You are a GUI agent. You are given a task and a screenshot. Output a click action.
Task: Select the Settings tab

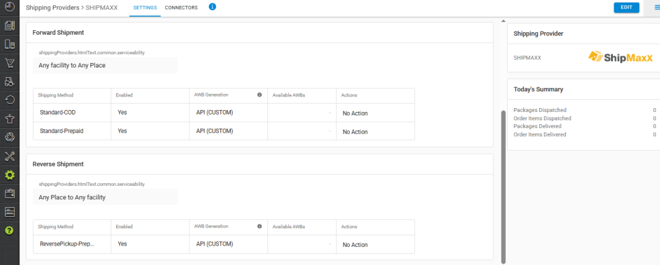coord(144,8)
